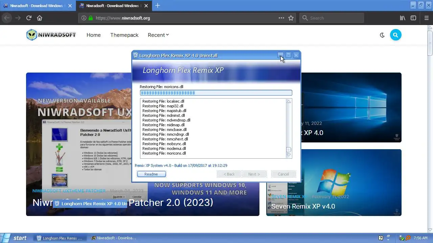Image resolution: width=433 pixels, height=243 pixels.
Task: Click the browser forward arrow button
Action: 18,18
